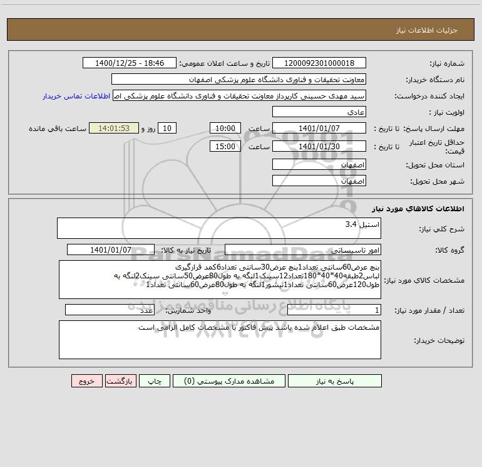Click the priority field عادی

pos(319,112)
